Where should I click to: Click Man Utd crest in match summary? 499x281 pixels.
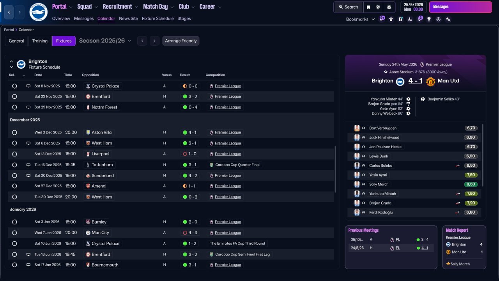tap(430, 81)
